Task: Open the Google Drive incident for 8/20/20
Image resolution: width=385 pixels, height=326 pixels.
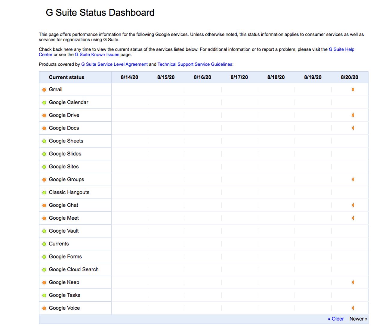Action: 353,115
